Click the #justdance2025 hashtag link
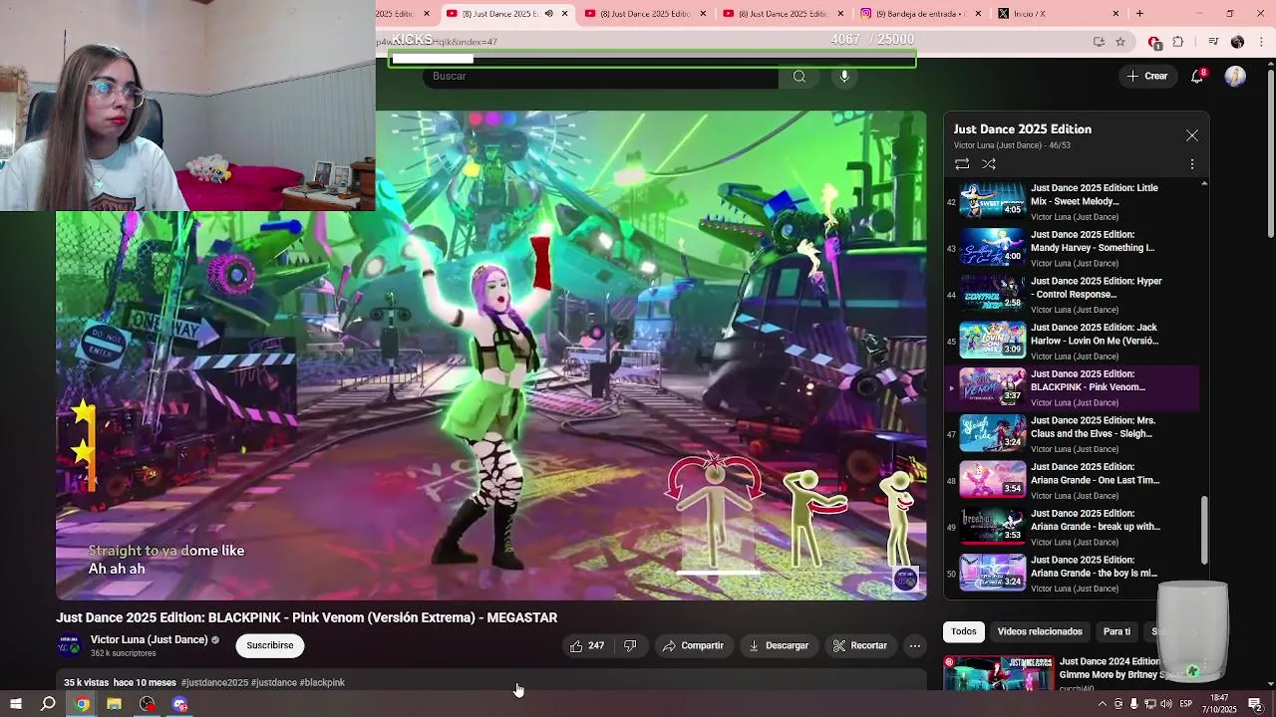 [214, 683]
